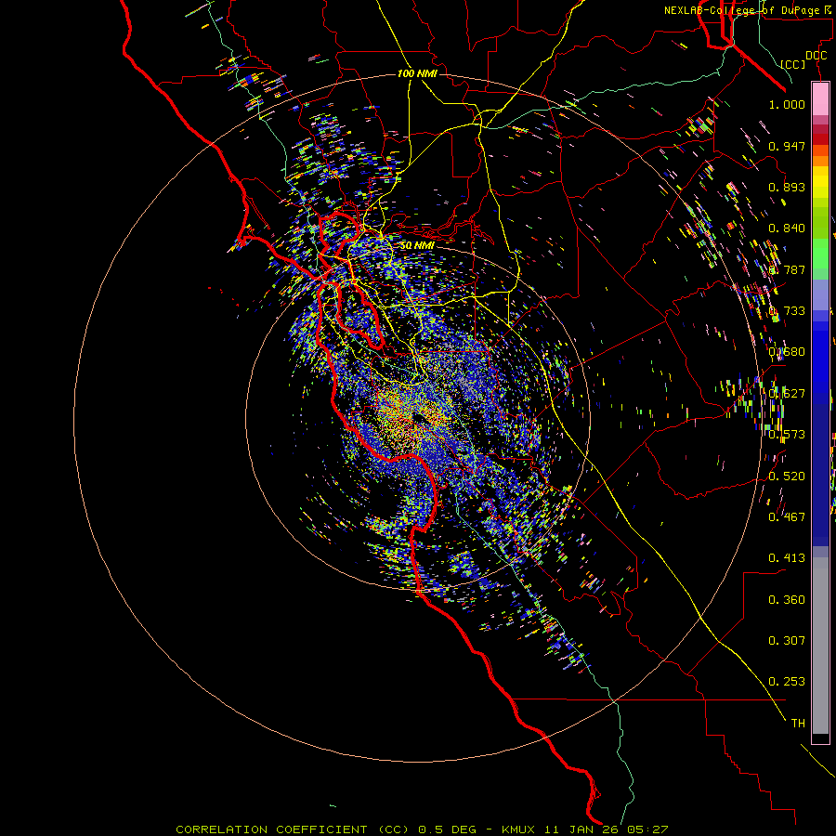
Task: Click the 0.360 scale value
Action: pos(787,600)
